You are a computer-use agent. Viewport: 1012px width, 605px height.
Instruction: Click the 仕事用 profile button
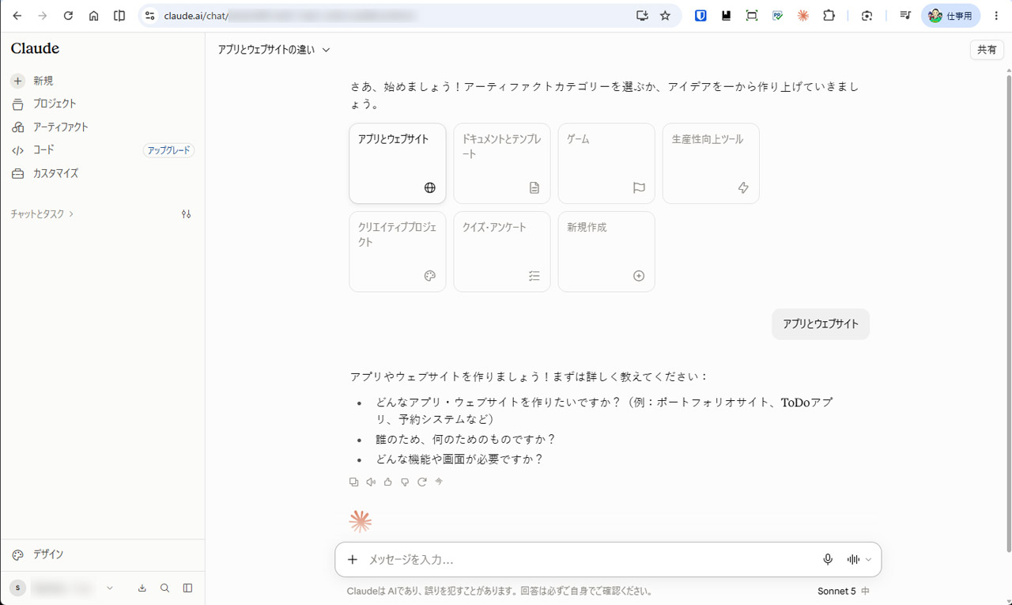[950, 16]
